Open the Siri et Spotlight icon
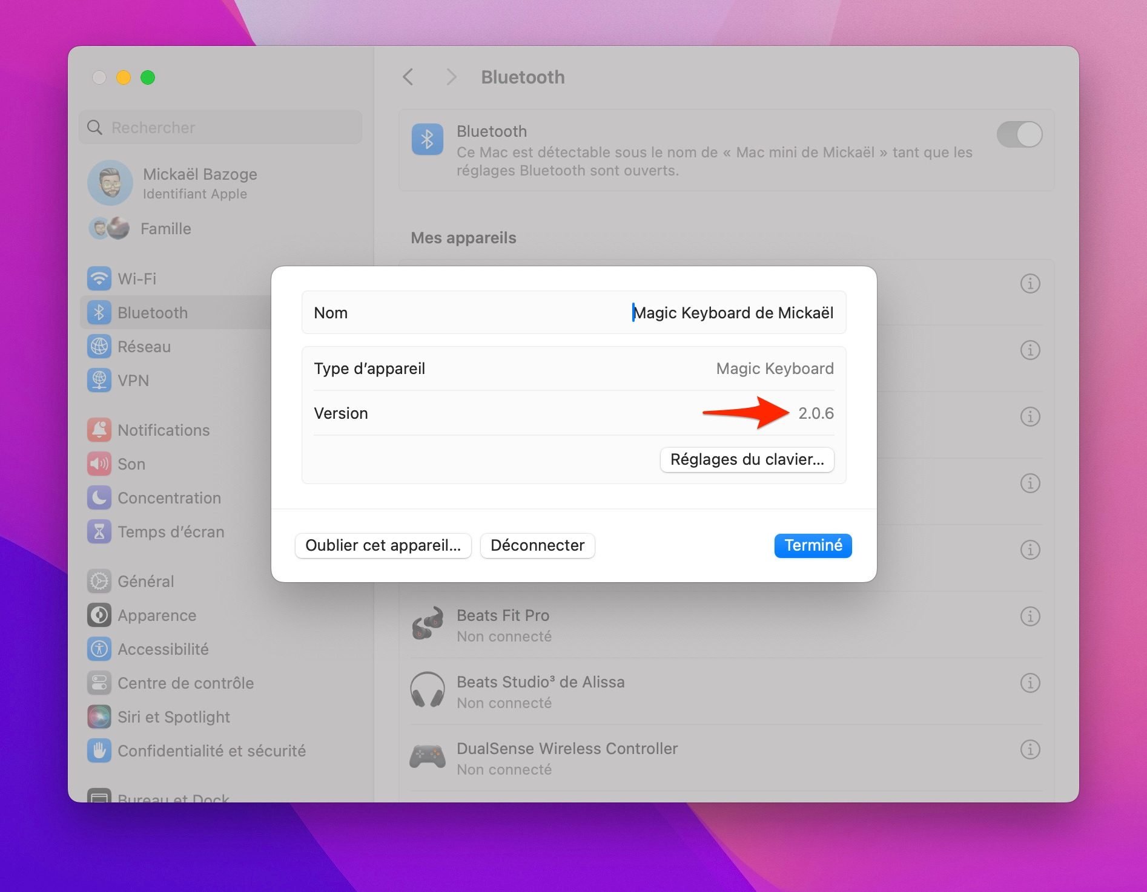Image resolution: width=1147 pixels, height=892 pixels. coord(99,717)
